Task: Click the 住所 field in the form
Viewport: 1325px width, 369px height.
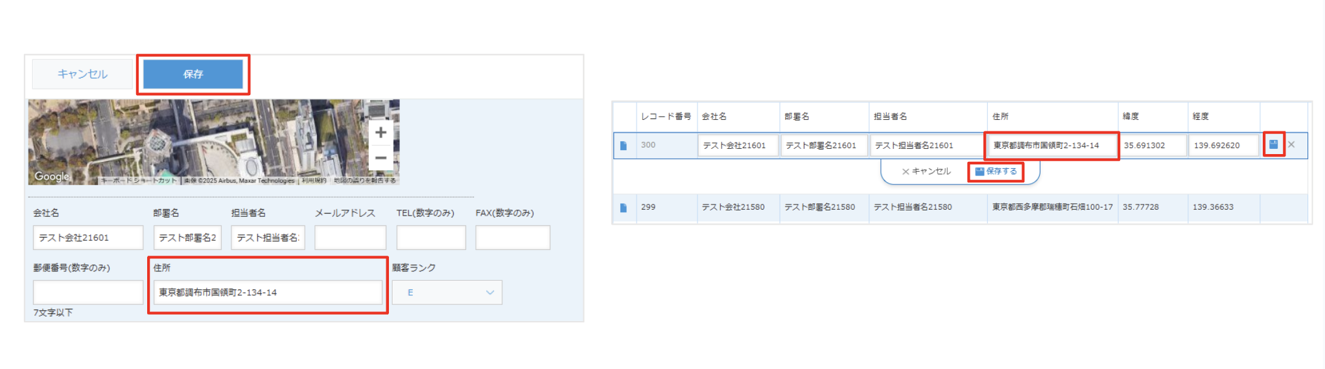Action: 268,293
